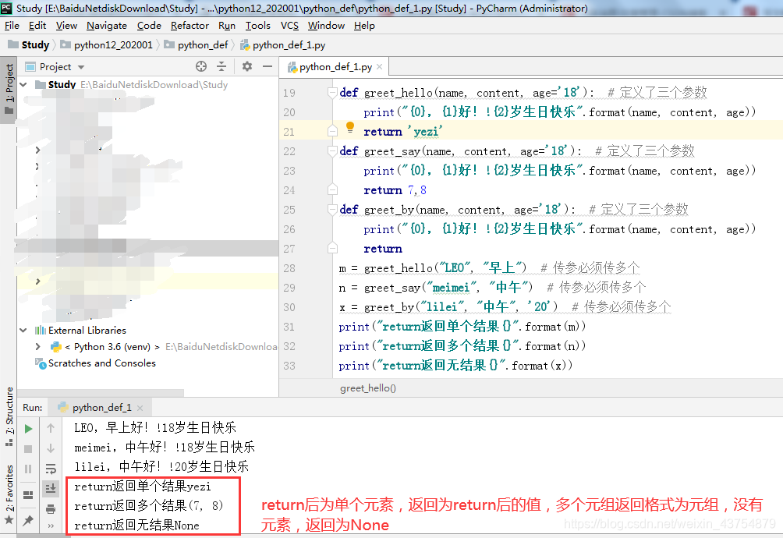This screenshot has height=538, width=783.
Task: Click the up stack trace arrow
Action: click(51, 428)
